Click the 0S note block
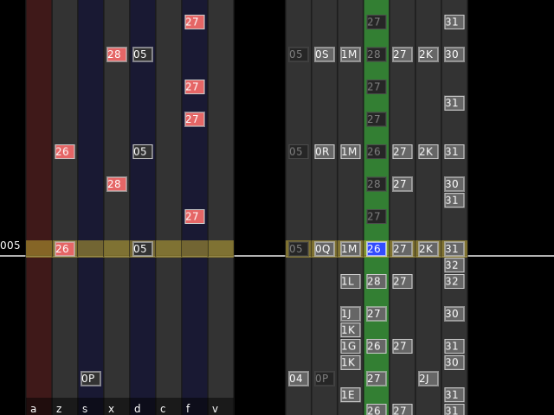This screenshot has height=415, width=554. tap(324, 54)
